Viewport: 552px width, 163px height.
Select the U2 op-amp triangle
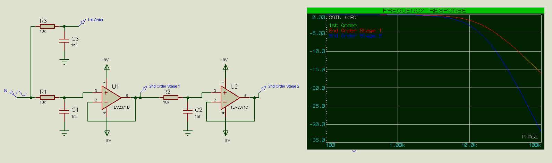coord(230,98)
